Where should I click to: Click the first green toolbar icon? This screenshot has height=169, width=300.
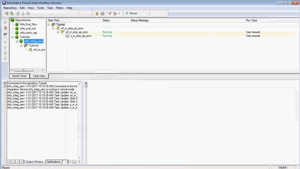[x=7, y=14]
